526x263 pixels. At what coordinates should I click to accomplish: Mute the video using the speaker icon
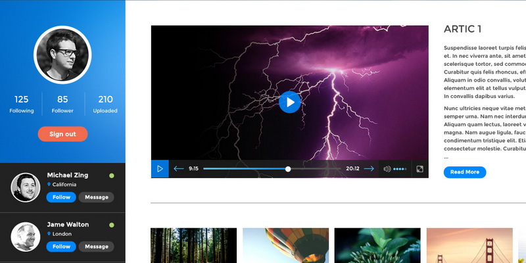[387, 169]
